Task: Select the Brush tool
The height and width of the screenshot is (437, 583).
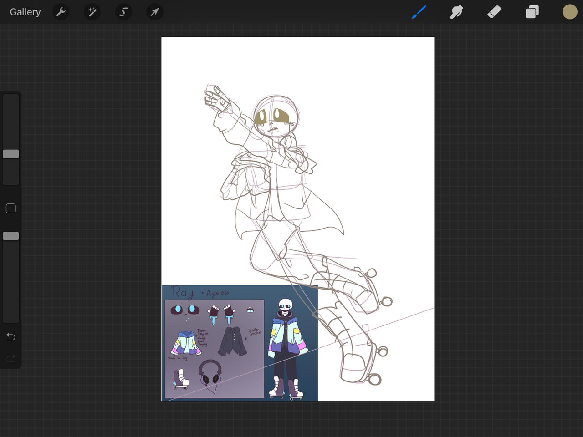Action: pyautogui.click(x=419, y=12)
